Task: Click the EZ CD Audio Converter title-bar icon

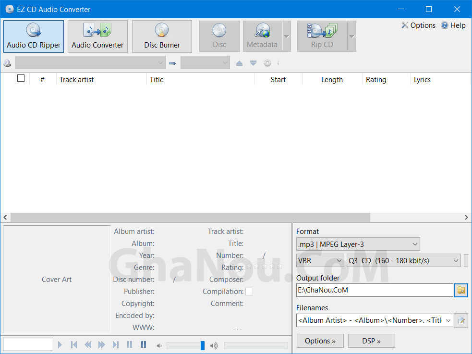Action: pyautogui.click(x=10, y=9)
